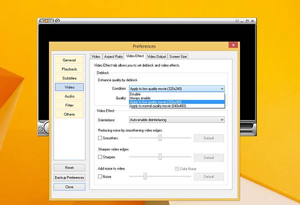The width and height of the screenshot is (300, 205).
Task: Open General preferences category
Action: click(x=69, y=60)
